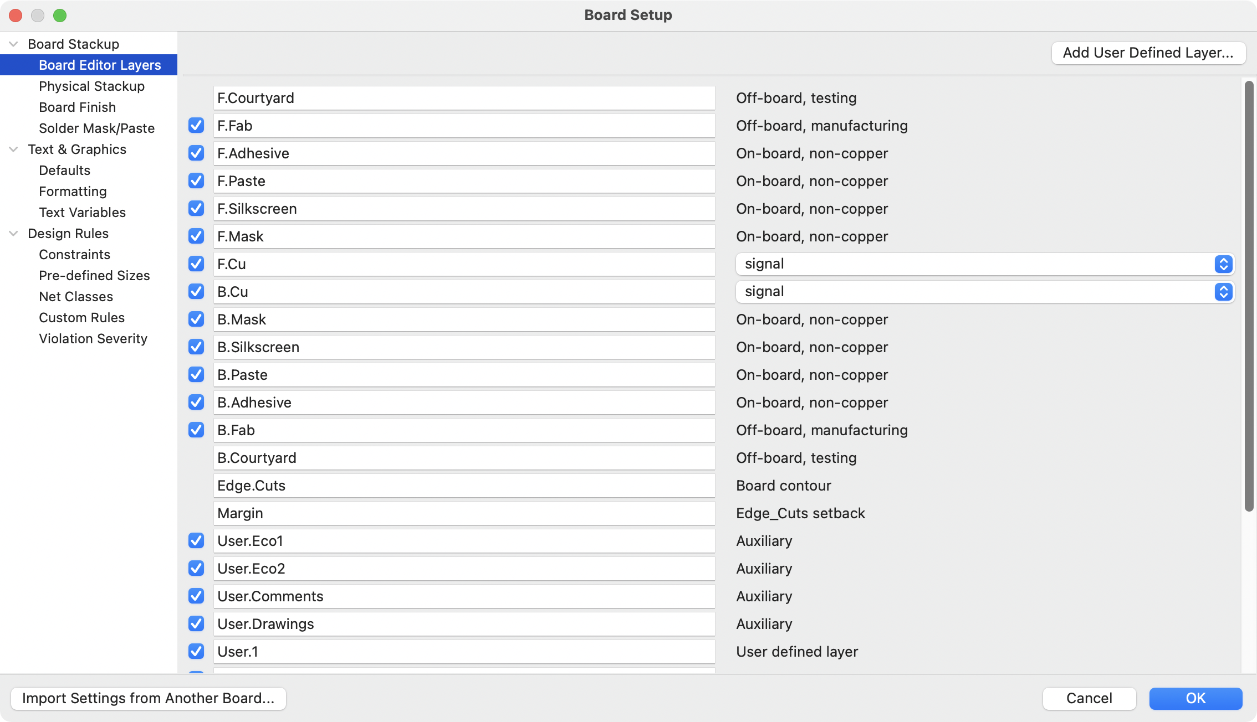Screen dimensions: 1257x722
Task: Disable the User.Drawings layer checkbox
Action: click(x=196, y=624)
